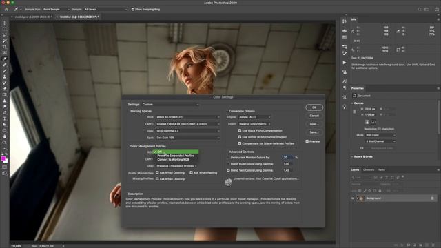This screenshot has width=441, height=248.
Task: Toggle Profile Mismatches Ask When Pasting
Action: [192, 172]
